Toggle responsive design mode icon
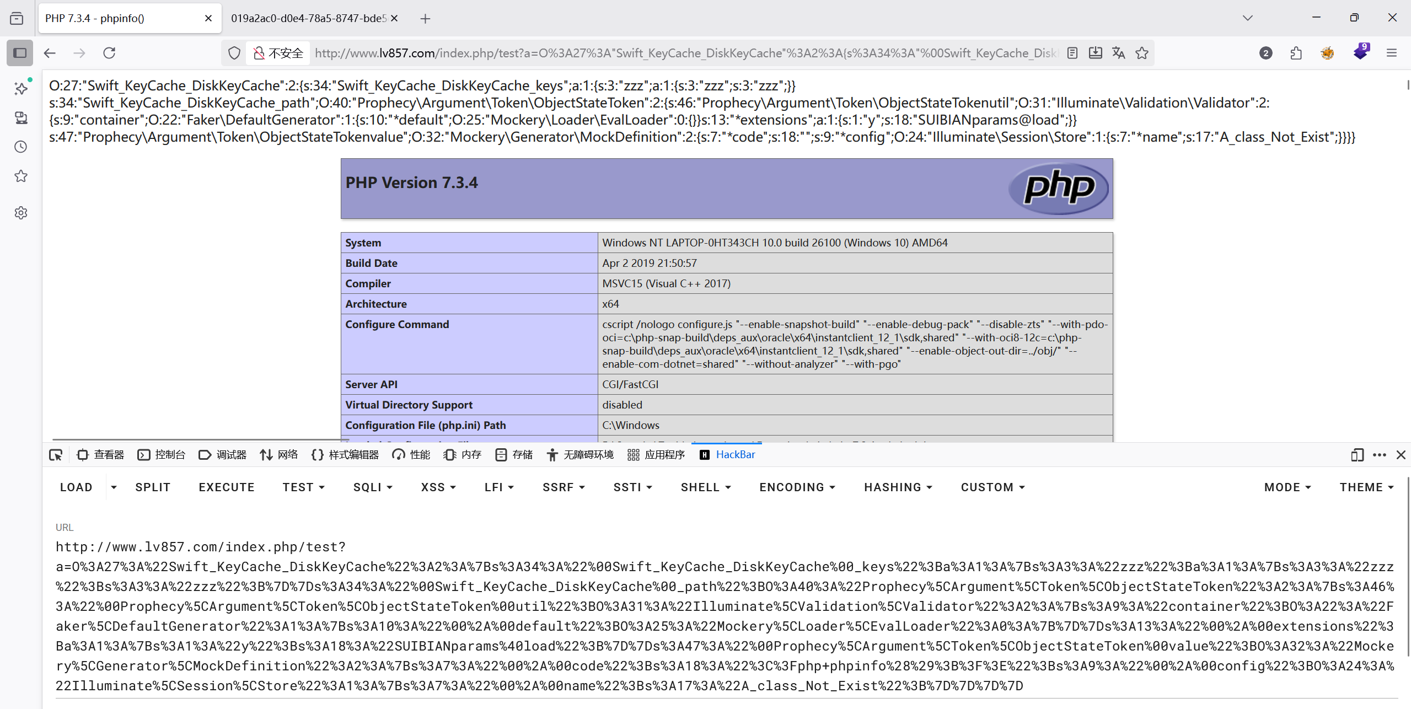1411x709 pixels. tap(1357, 455)
